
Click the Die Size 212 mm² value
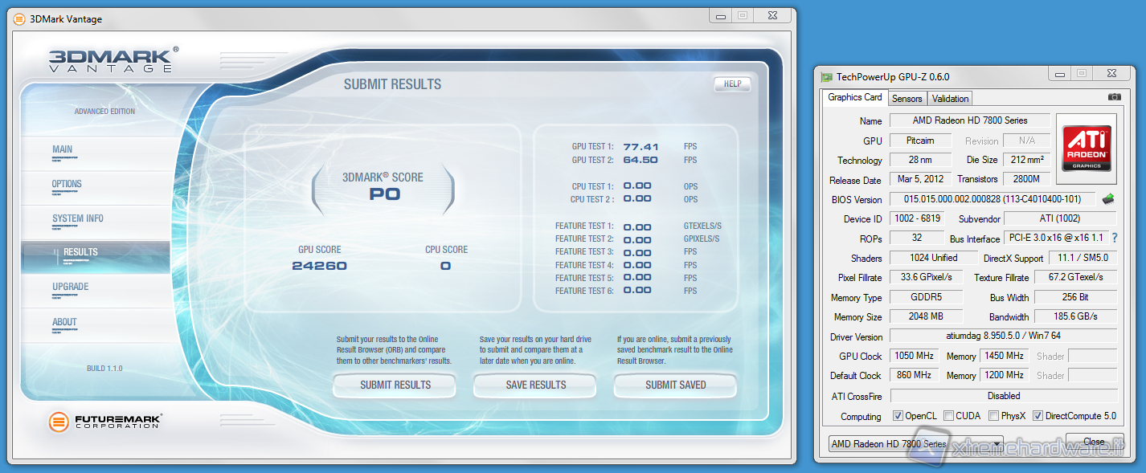(1027, 160)
